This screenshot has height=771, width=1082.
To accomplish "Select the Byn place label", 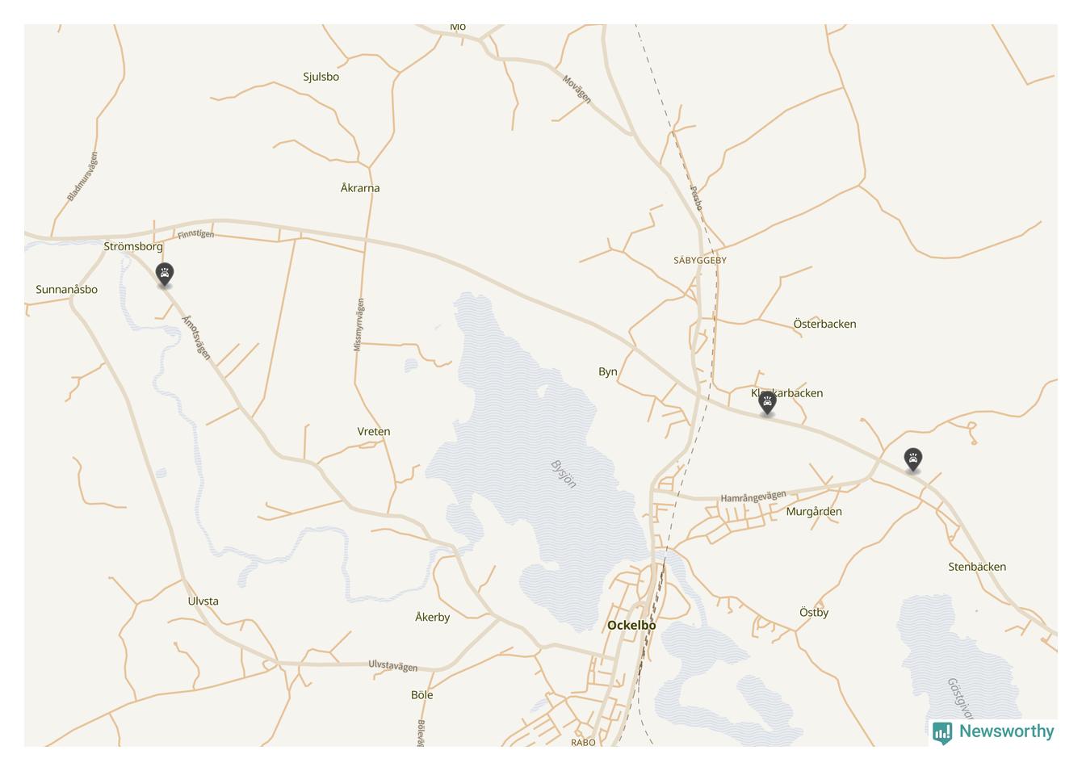I will click(608, 372).
